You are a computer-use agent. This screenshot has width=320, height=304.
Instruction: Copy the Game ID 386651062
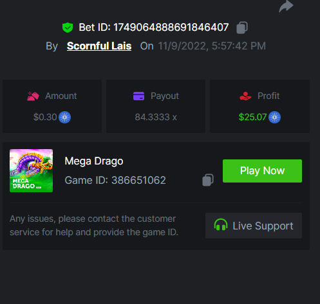tap(208, 180)
